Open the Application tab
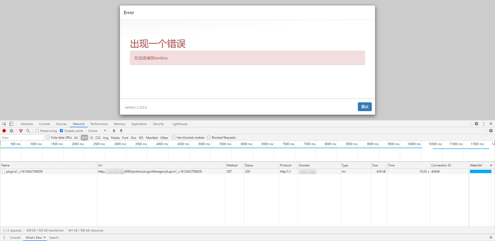 (139, 124)
